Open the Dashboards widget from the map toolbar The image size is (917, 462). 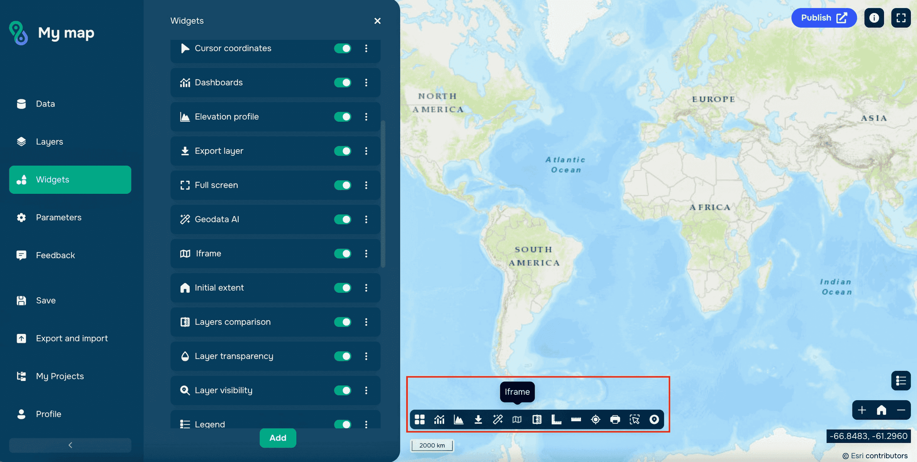[x=439, y=420]
